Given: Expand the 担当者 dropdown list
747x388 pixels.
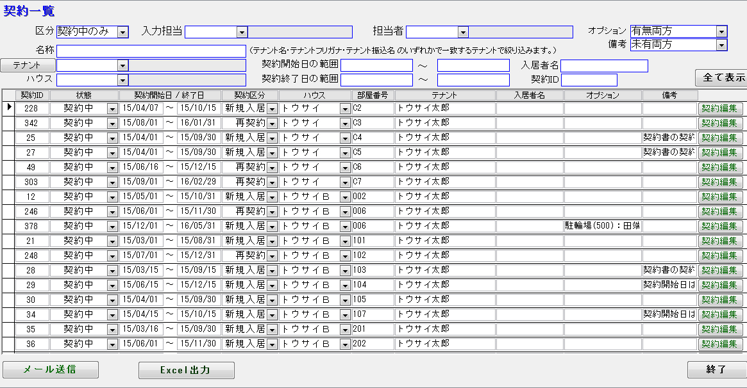Looking at the screenshot, I should click(463, 32).
